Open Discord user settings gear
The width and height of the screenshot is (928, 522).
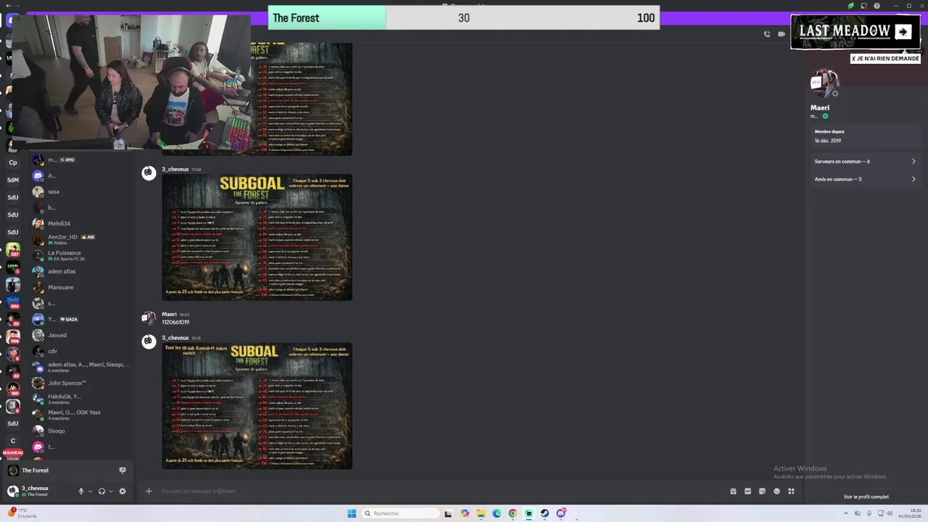122,491
